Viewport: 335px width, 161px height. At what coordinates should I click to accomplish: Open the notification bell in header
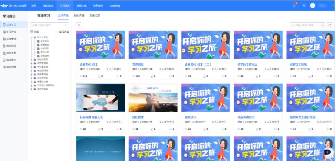[x=294, y=5]
